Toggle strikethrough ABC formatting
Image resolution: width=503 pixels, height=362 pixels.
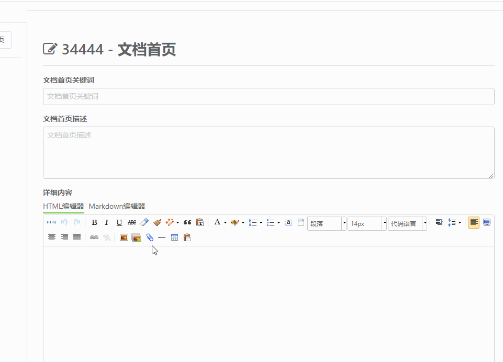coord(132,222)
